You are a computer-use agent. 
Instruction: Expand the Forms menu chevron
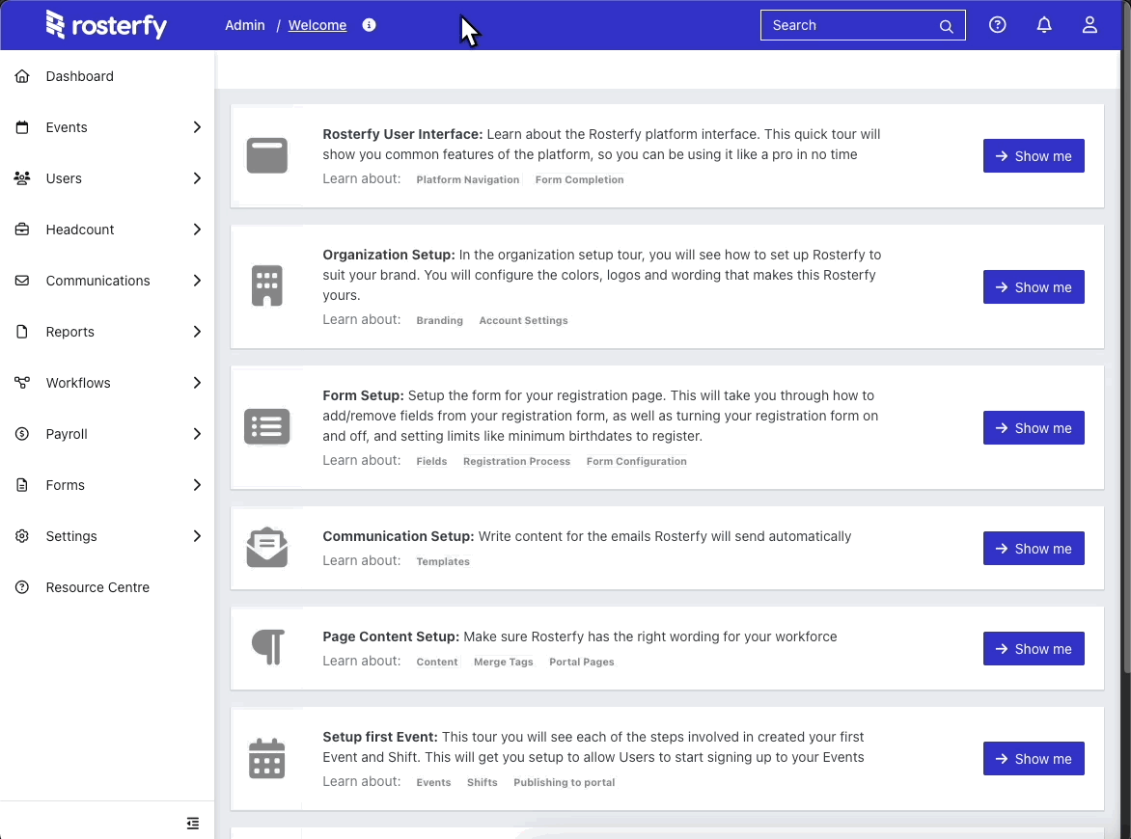tap(197, 485)
